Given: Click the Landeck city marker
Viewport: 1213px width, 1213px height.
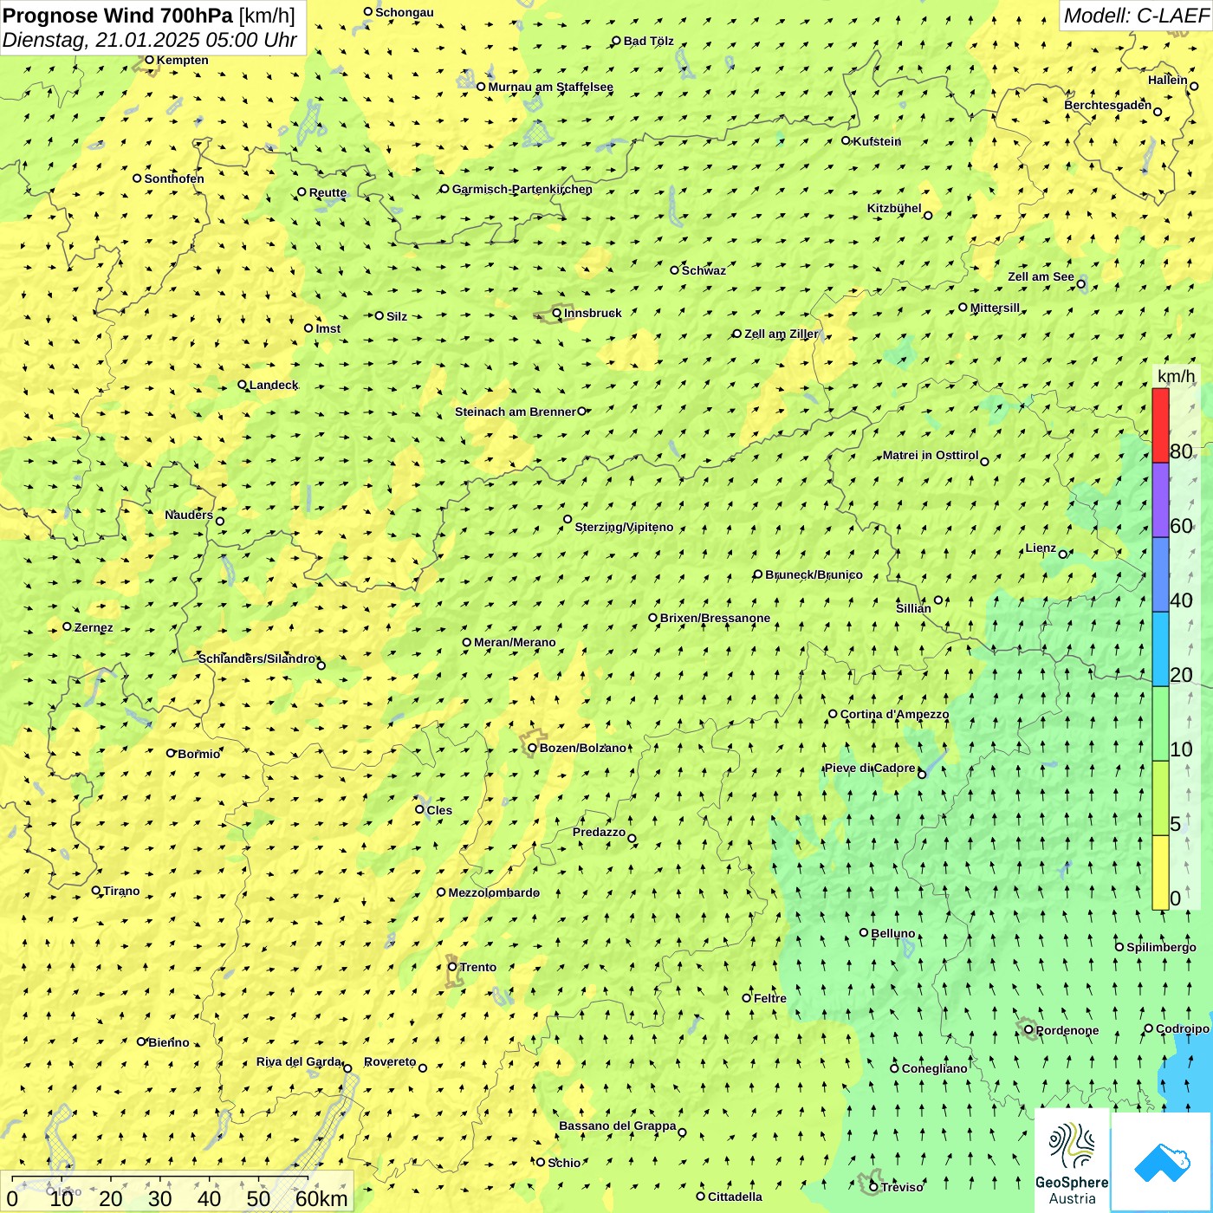Looking at the screenshot, I should 242,385.
